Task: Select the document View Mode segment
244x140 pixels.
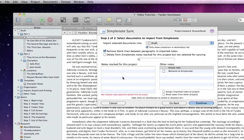Action: click(x=177, y=20)
